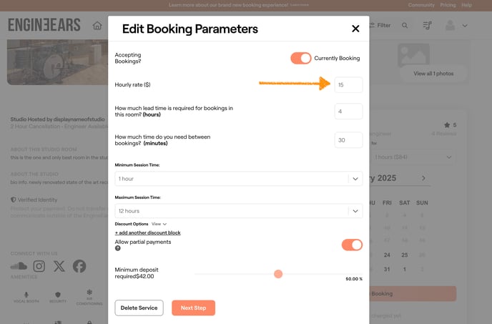Open the Instagram social link icon
This screenshot has width=492, height=324.
(39, 266)
